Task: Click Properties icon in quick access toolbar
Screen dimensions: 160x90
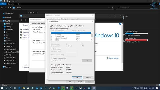Action: click(5, 1)
